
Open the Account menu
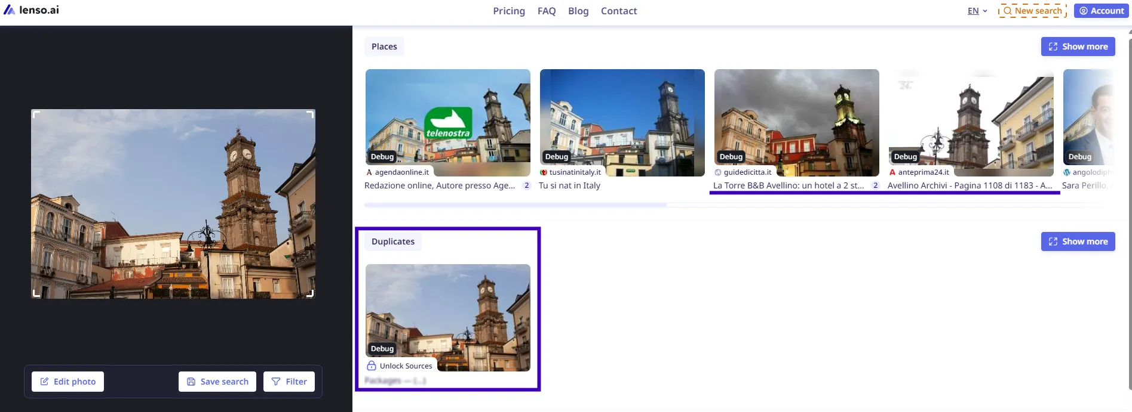click(x=1102, y=11)
